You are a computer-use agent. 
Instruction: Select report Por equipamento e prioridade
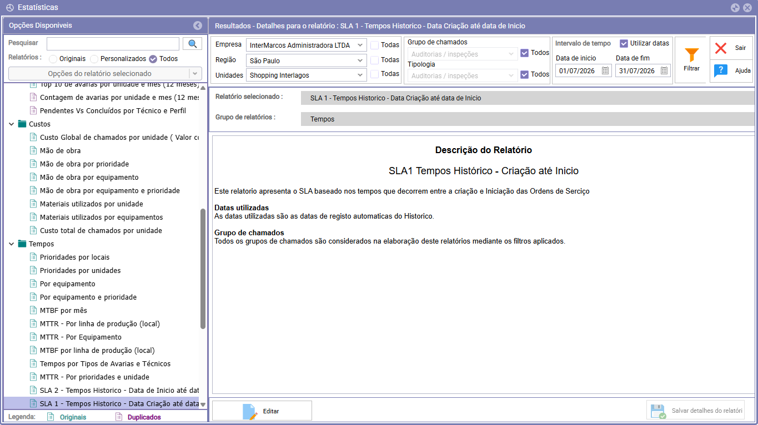pos(88,297)
